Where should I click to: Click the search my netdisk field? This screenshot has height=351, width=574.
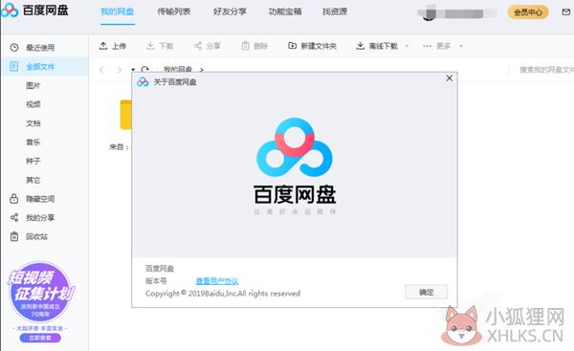(546, 70)
